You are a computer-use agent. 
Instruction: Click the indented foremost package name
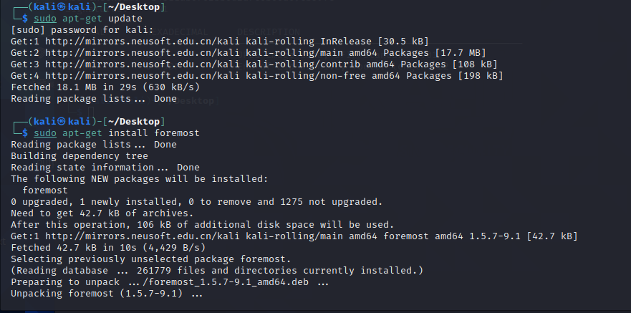(x=45, y=191)
